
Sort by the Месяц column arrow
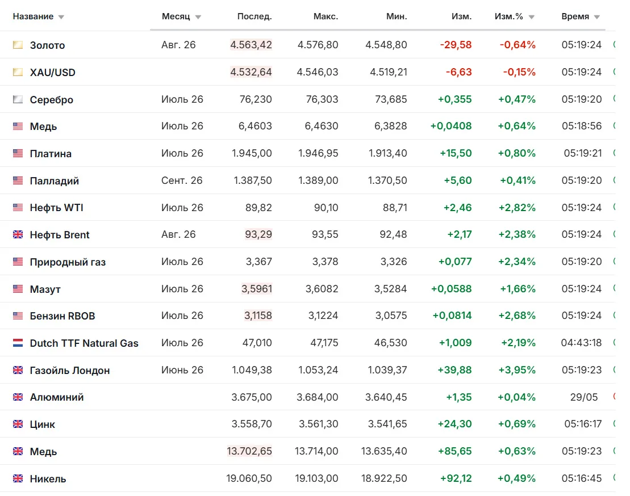198,17
